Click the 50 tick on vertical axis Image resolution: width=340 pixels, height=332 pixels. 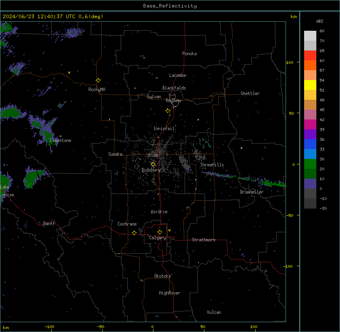pyautogui.click(x=291, y=113)
